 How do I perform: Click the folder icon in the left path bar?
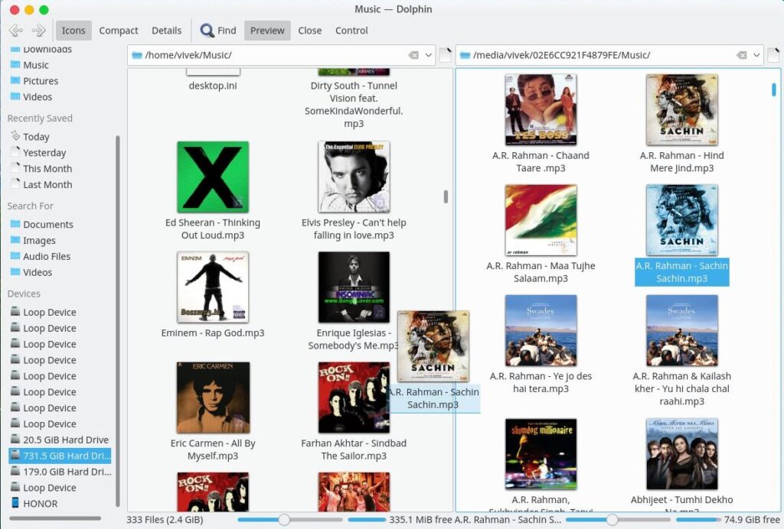pos(136,54)
